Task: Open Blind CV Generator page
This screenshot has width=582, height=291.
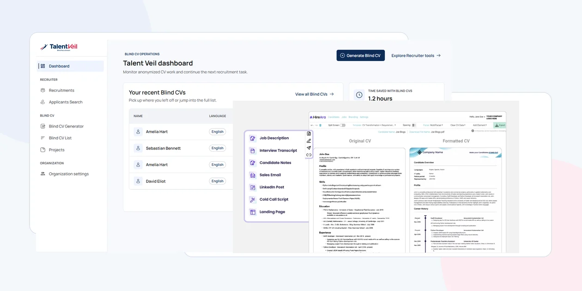Action: point(66,126)
